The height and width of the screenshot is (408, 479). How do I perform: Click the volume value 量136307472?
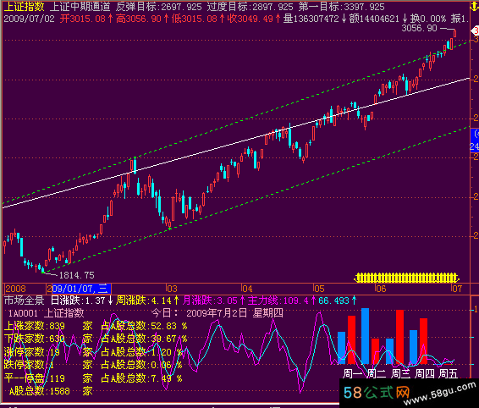(311, 19)
